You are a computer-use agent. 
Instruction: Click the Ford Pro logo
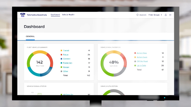(x=23, y=15)
